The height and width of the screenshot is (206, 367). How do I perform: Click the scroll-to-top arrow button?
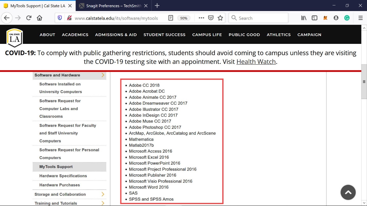coord(348,192)
